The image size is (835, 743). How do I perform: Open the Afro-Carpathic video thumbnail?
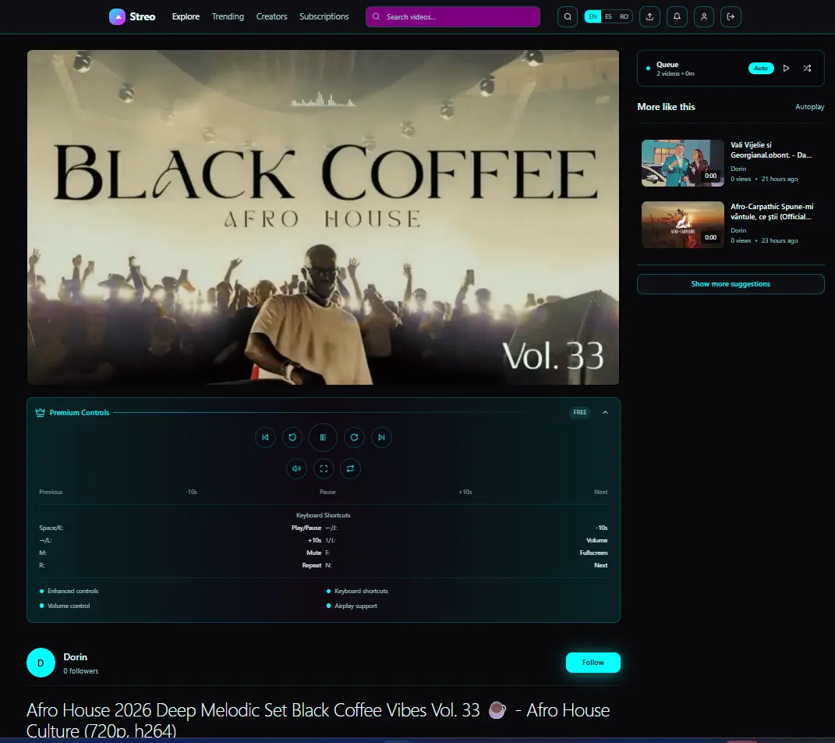683,225
